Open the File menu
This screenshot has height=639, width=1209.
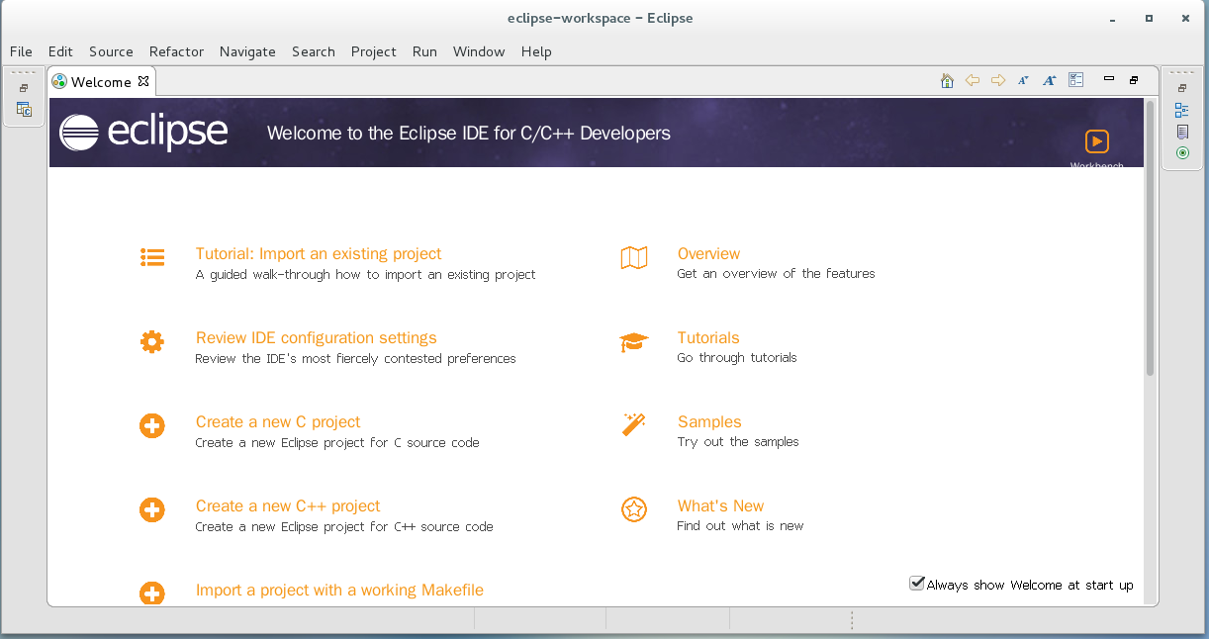point(21,51)
